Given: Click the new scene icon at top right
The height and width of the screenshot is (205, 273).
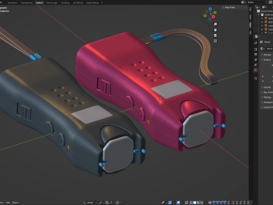Looking at the screenshot, I should (x=271, y=2).
